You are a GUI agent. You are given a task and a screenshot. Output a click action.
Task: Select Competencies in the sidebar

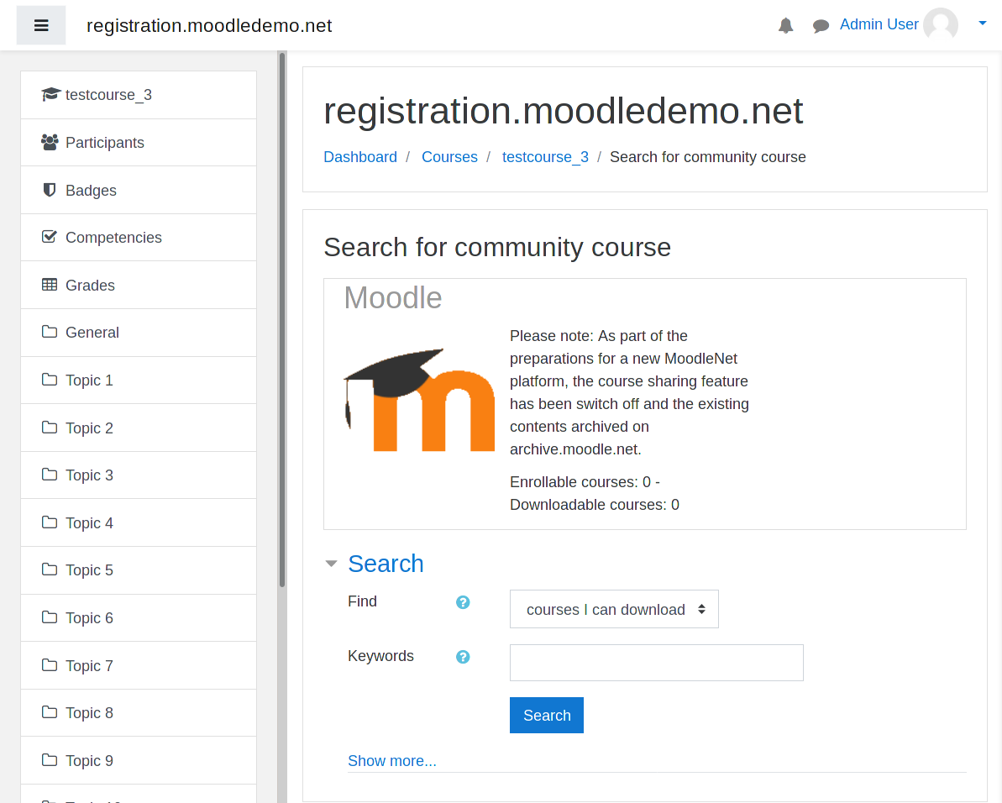(x=139, y=238)
